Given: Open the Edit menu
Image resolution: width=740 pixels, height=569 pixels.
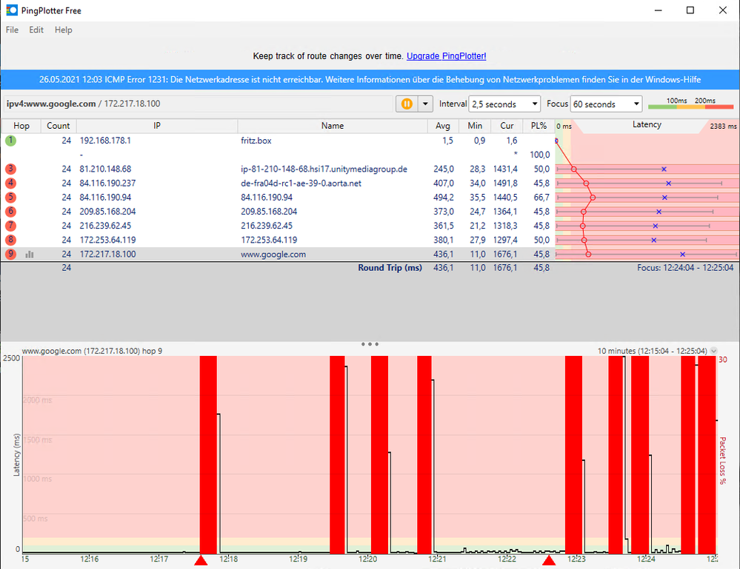Looking at the screenshot, I should [x=36, y=30].
